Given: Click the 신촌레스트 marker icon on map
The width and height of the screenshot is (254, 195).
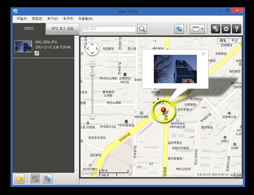Looking at the screenshot, I should tap(229, 113).
